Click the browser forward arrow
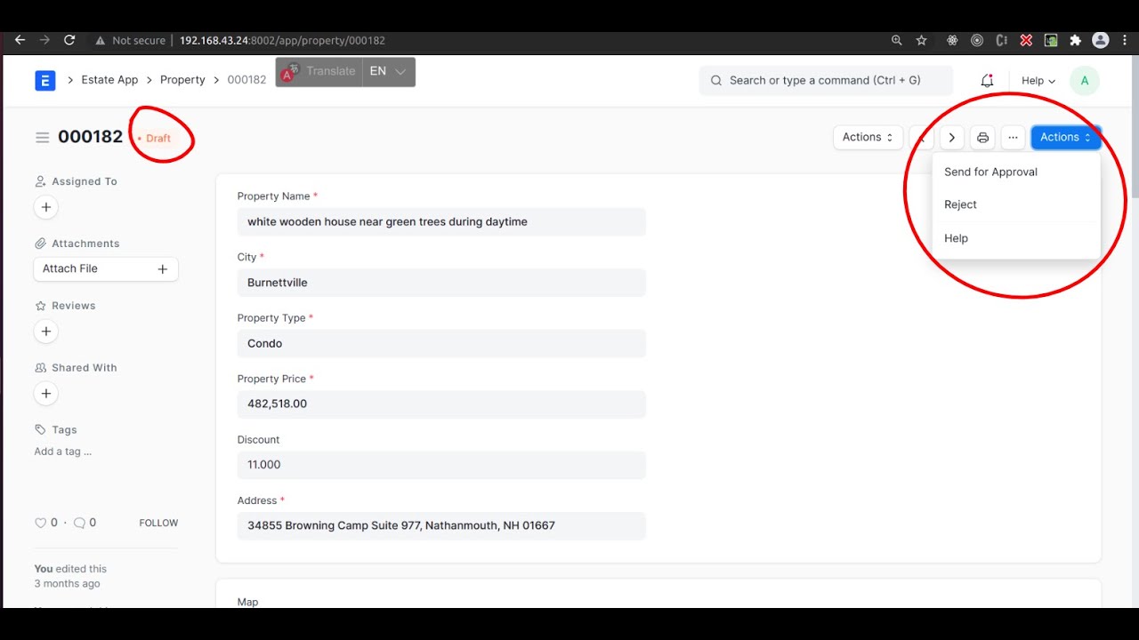Screen dimensions: 1139x640 (44, 40)
